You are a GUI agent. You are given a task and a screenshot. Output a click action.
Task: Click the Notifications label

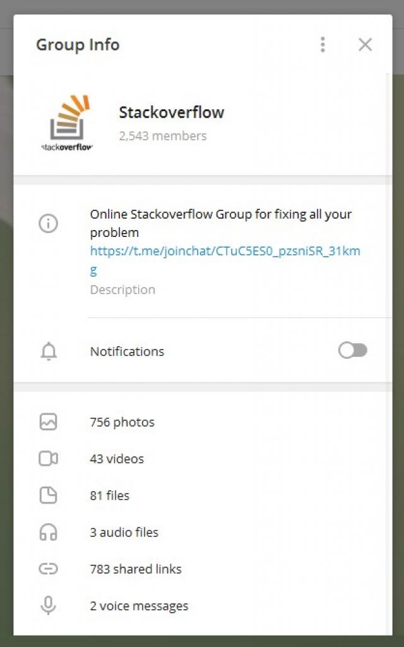pyautogui.click(x=127, y=351)
